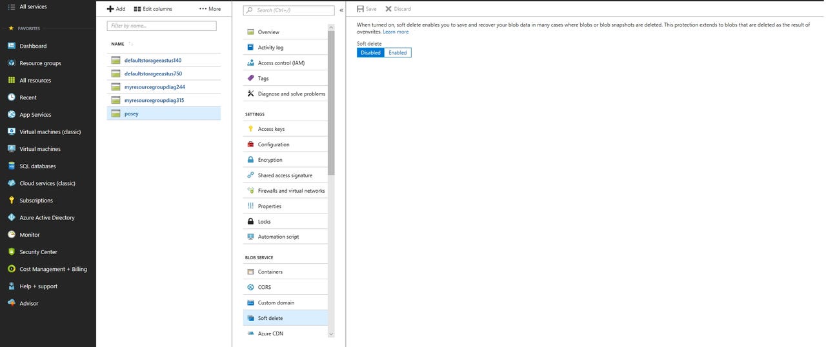
Task: Click the Encryption lock icon
Action: 251,160
